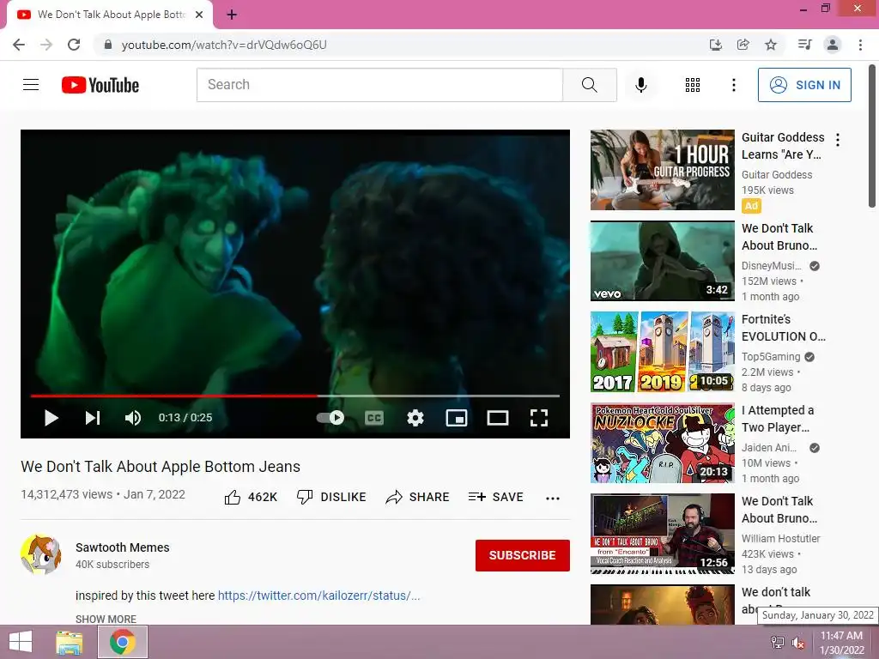Focus the YouTube search field
The image size is (879, 659).
pyautogui.click(x=379, y=85)
